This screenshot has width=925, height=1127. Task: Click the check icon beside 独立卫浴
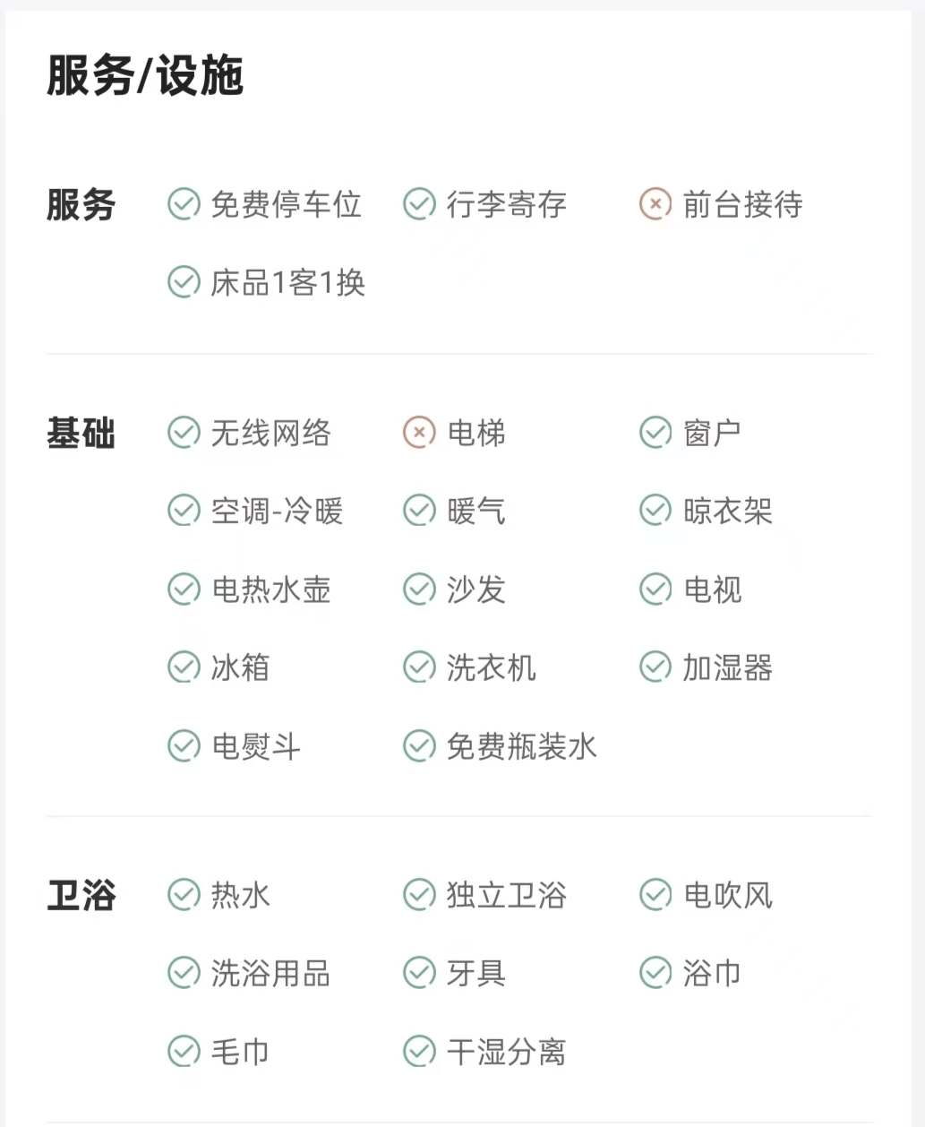[x=419, y=894]
